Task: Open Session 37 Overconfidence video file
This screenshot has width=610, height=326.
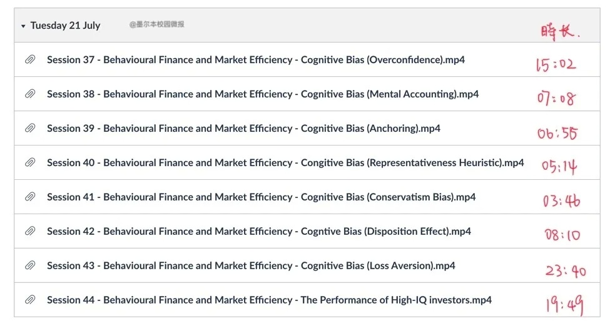Action: pos(256,60)
